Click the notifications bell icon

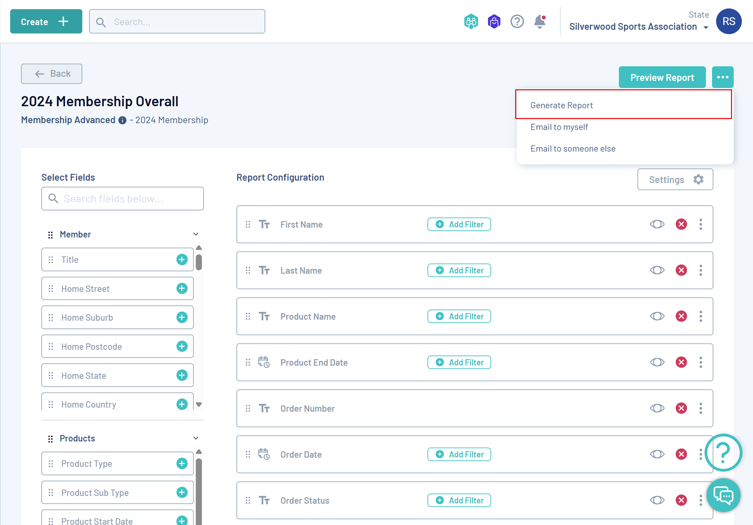pos(539,22)
